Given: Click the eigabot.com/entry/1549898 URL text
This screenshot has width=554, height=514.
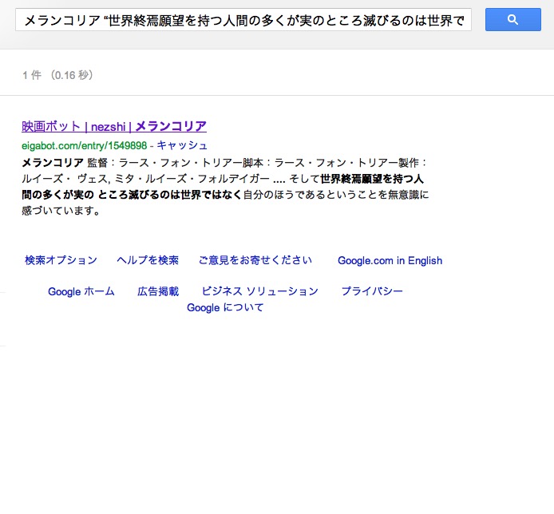Looking at the screenshot, I should (x=84, y=145).
